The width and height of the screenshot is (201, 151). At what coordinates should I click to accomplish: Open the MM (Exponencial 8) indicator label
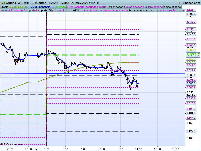[x=42, y=7]
